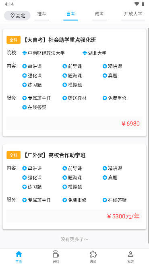Tap the ¥5300元/年 price bar

pyautogui.click(x=74, y=216)
